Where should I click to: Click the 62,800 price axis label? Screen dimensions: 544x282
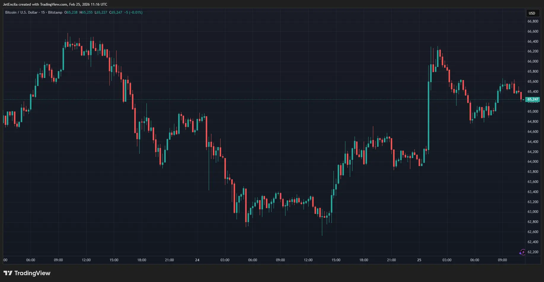[533, 222]
